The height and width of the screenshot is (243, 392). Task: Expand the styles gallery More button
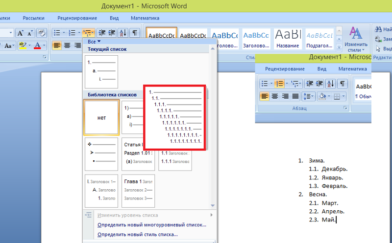339,47
